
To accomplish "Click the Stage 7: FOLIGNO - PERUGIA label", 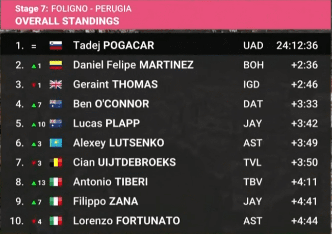I will pyautogui.click(x=73, y=9).
